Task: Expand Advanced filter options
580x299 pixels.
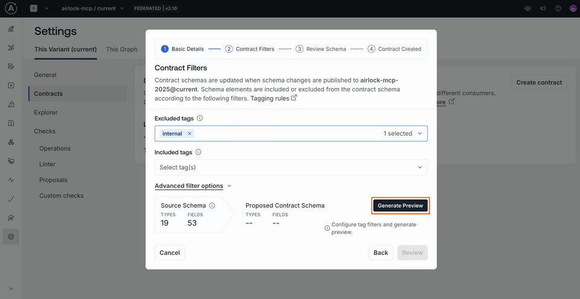Action: click(193, 186)
